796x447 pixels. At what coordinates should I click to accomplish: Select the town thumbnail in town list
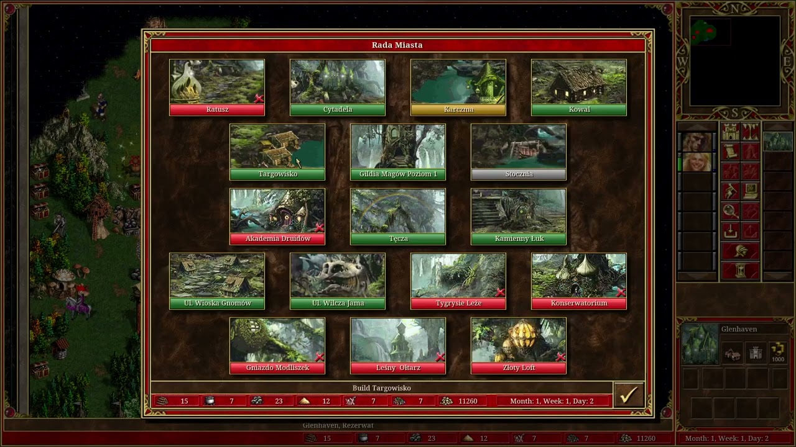coord(778,142)
